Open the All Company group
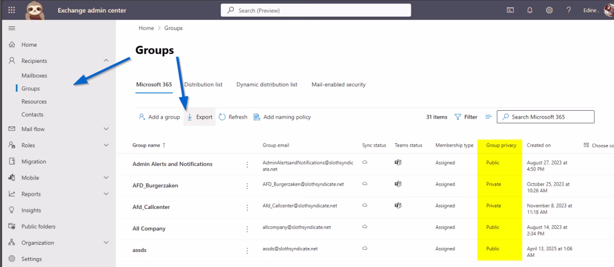 [149, 229]
